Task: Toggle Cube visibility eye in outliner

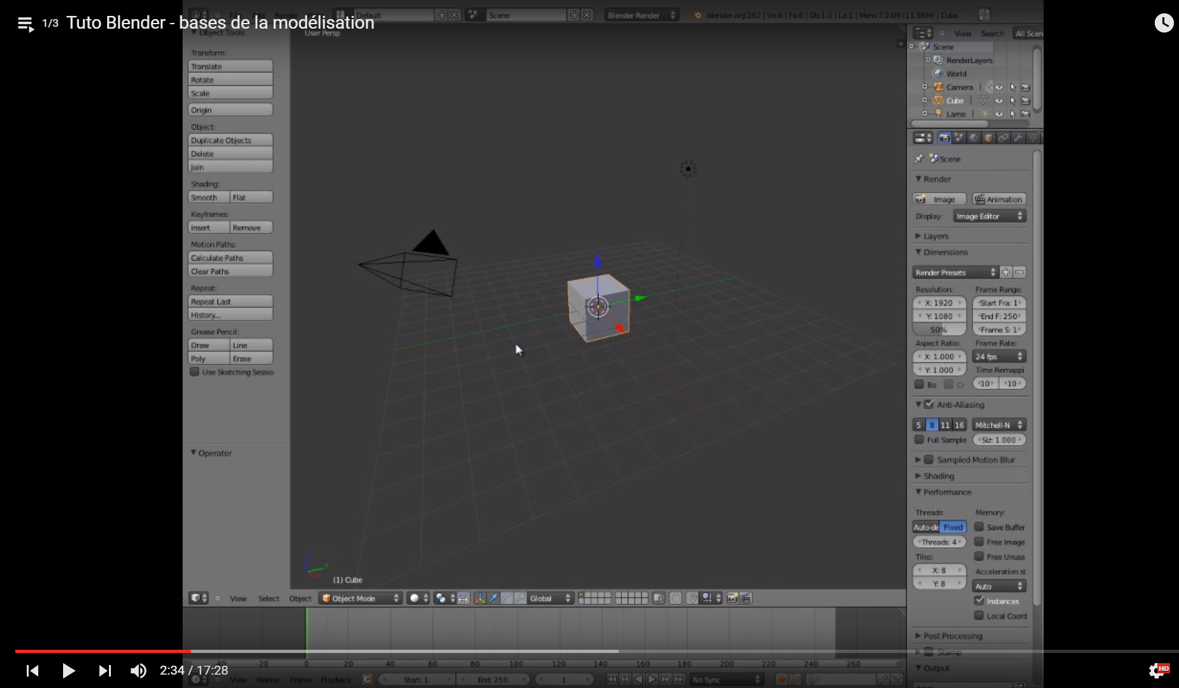Action: pos(999,101)
